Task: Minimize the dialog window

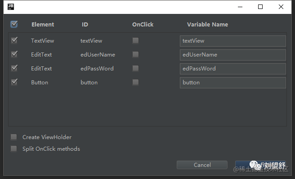Action: (240, 7)
